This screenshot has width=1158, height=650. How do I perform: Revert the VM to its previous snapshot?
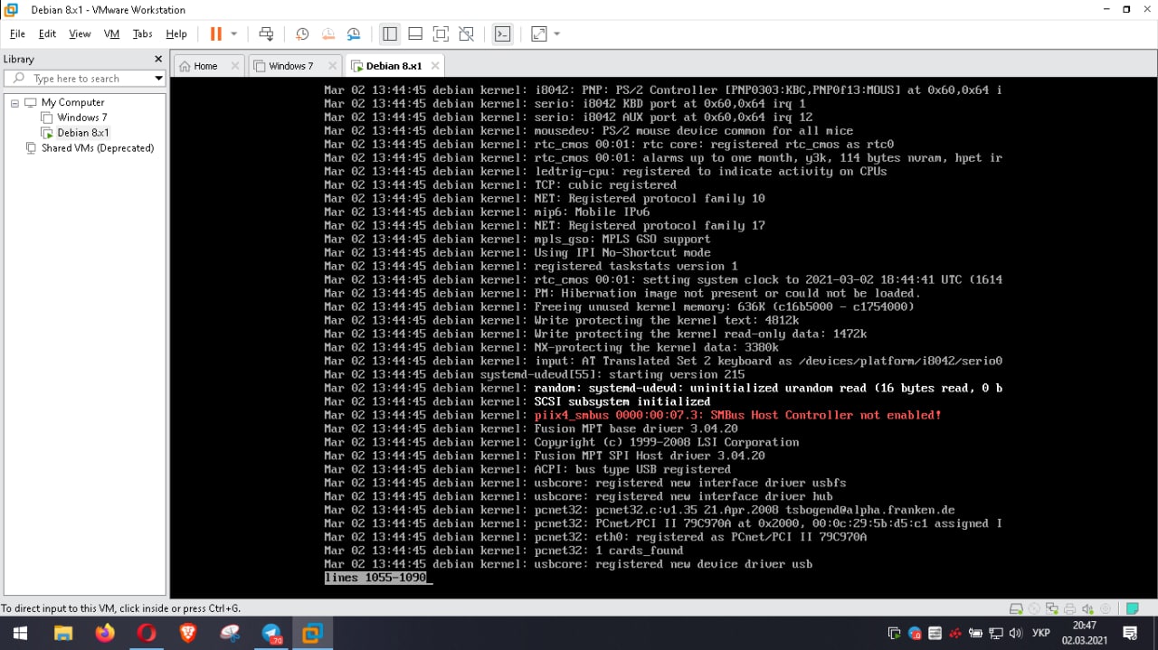coord(328,33)
